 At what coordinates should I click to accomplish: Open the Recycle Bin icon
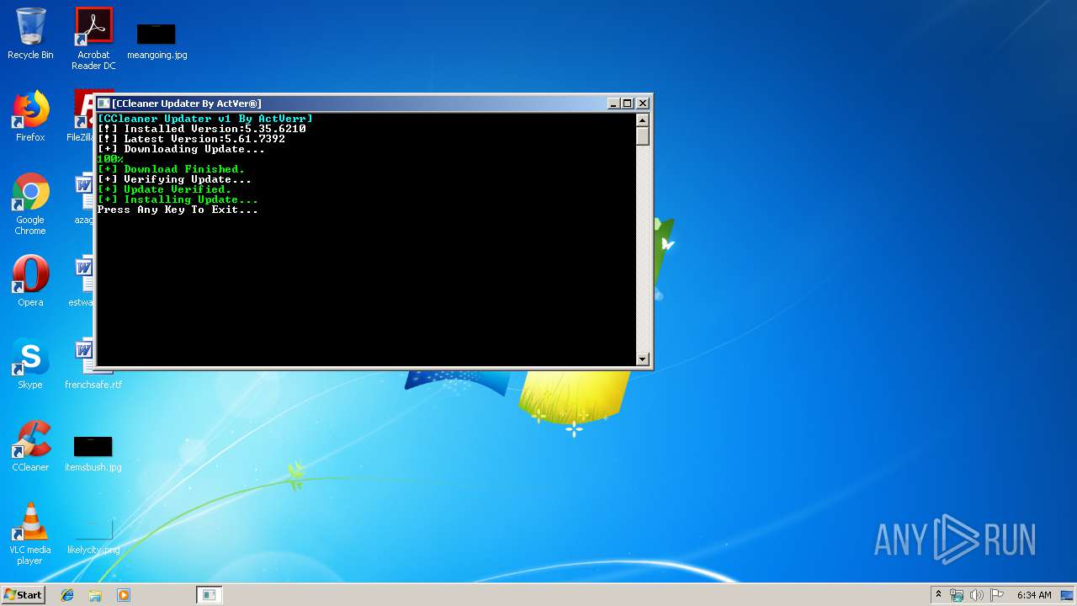tap(30, 34)
